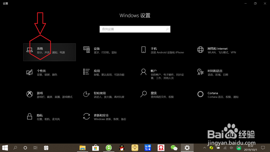Open QQ penguin on the taskbar
Screen dimensions: 270x152
click(x=122, y=148)
